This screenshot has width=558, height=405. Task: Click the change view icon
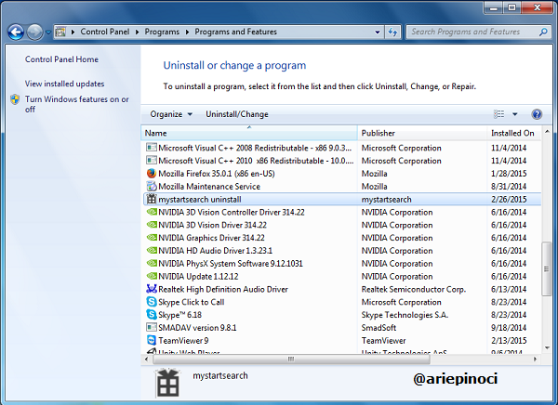point(498,113)
